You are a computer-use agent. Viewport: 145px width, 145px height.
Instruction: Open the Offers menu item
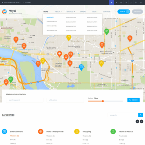click(x=83, y=12)
